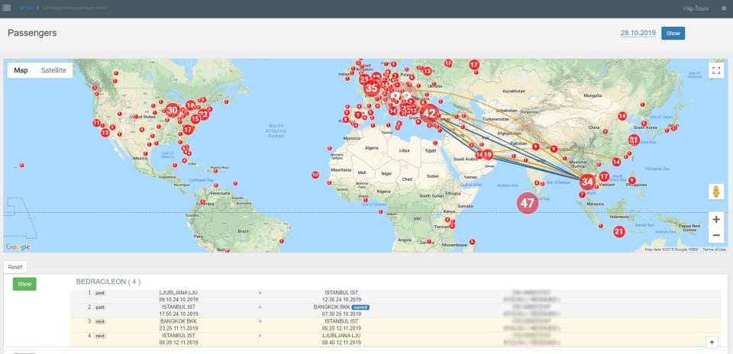The height and width of the screenshot is (354, 733).
Task: Select the Bangkok to Istanbul flight row
Action: click(x=260, y=323)
